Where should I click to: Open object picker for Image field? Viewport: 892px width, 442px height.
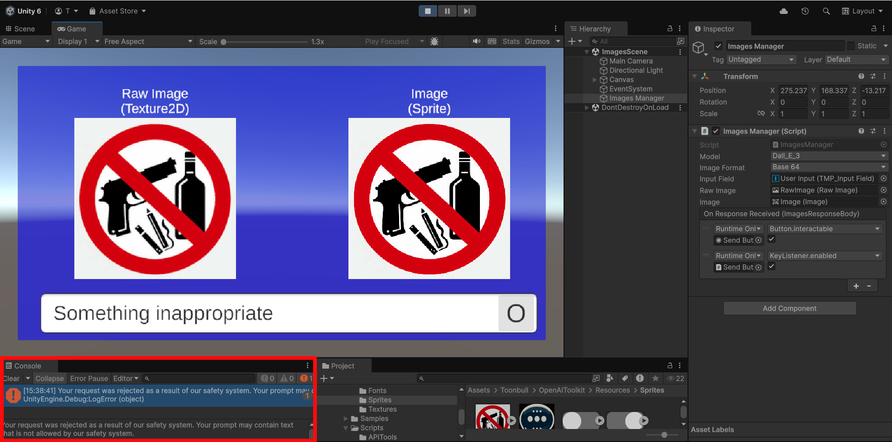(x=884, y=202)
